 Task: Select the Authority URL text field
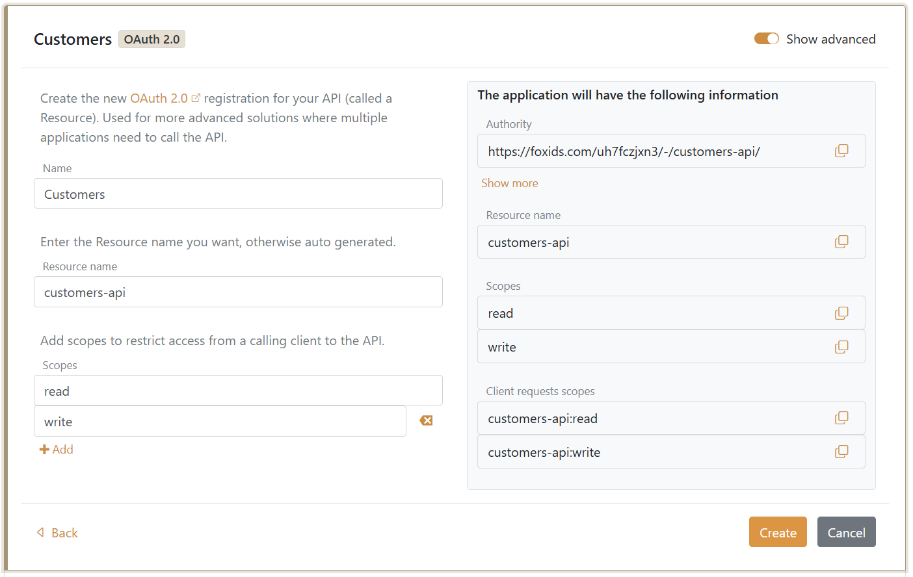671,151
